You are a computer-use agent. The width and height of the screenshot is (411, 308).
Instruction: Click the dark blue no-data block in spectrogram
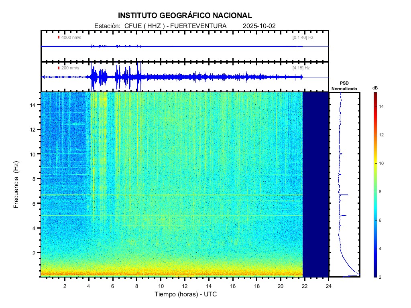coord(315,184)
